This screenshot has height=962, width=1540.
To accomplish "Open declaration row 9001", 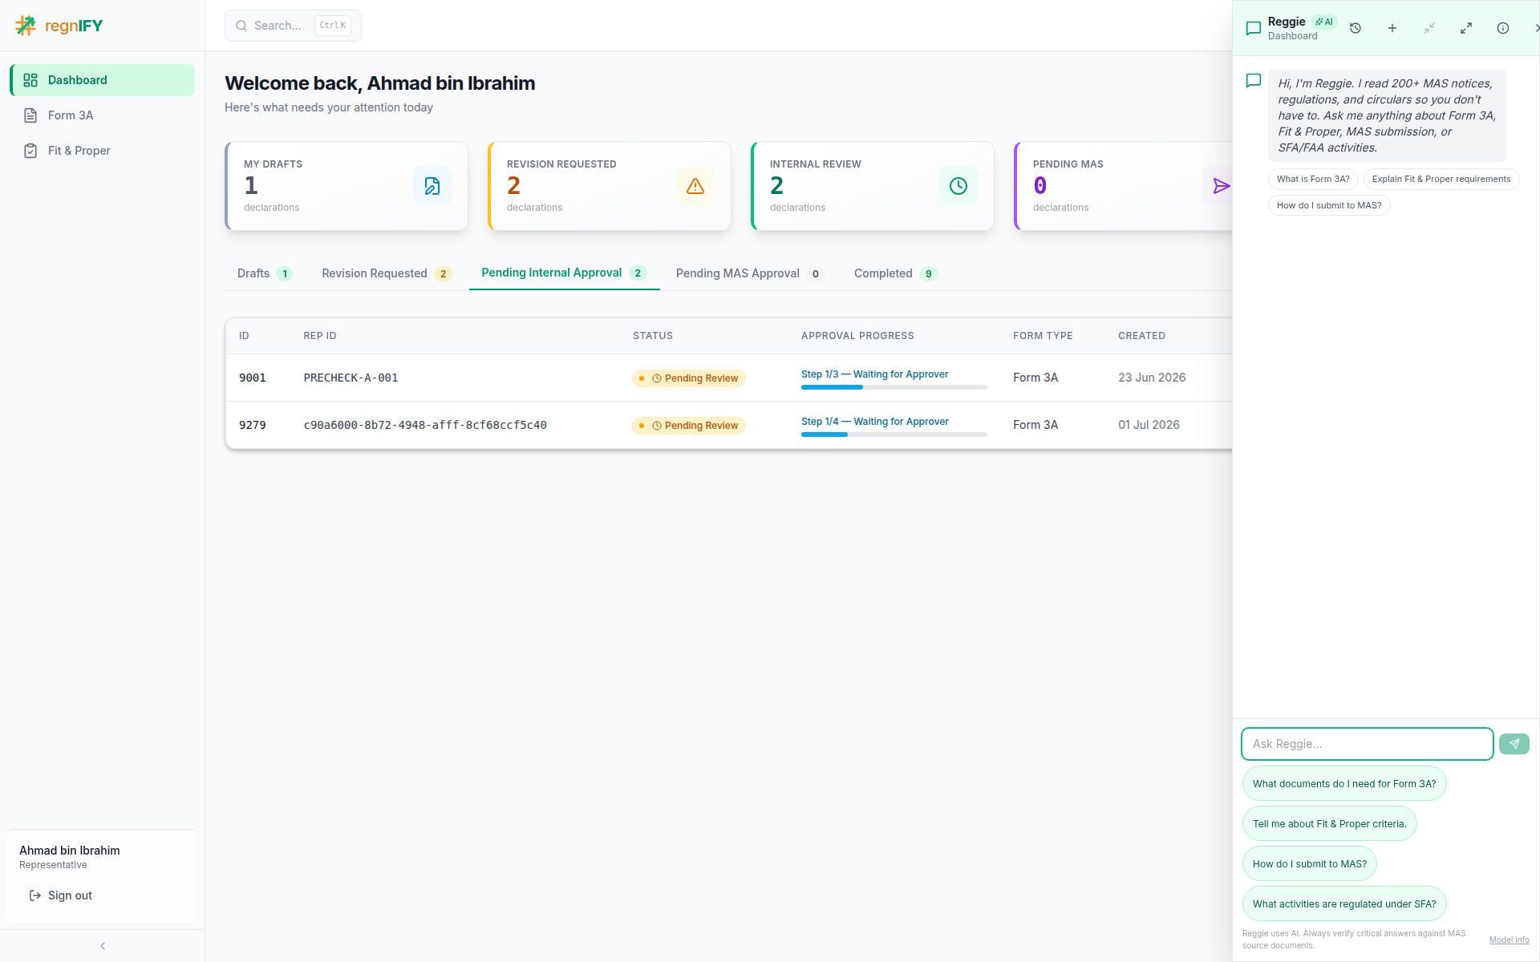I will 729,378.
